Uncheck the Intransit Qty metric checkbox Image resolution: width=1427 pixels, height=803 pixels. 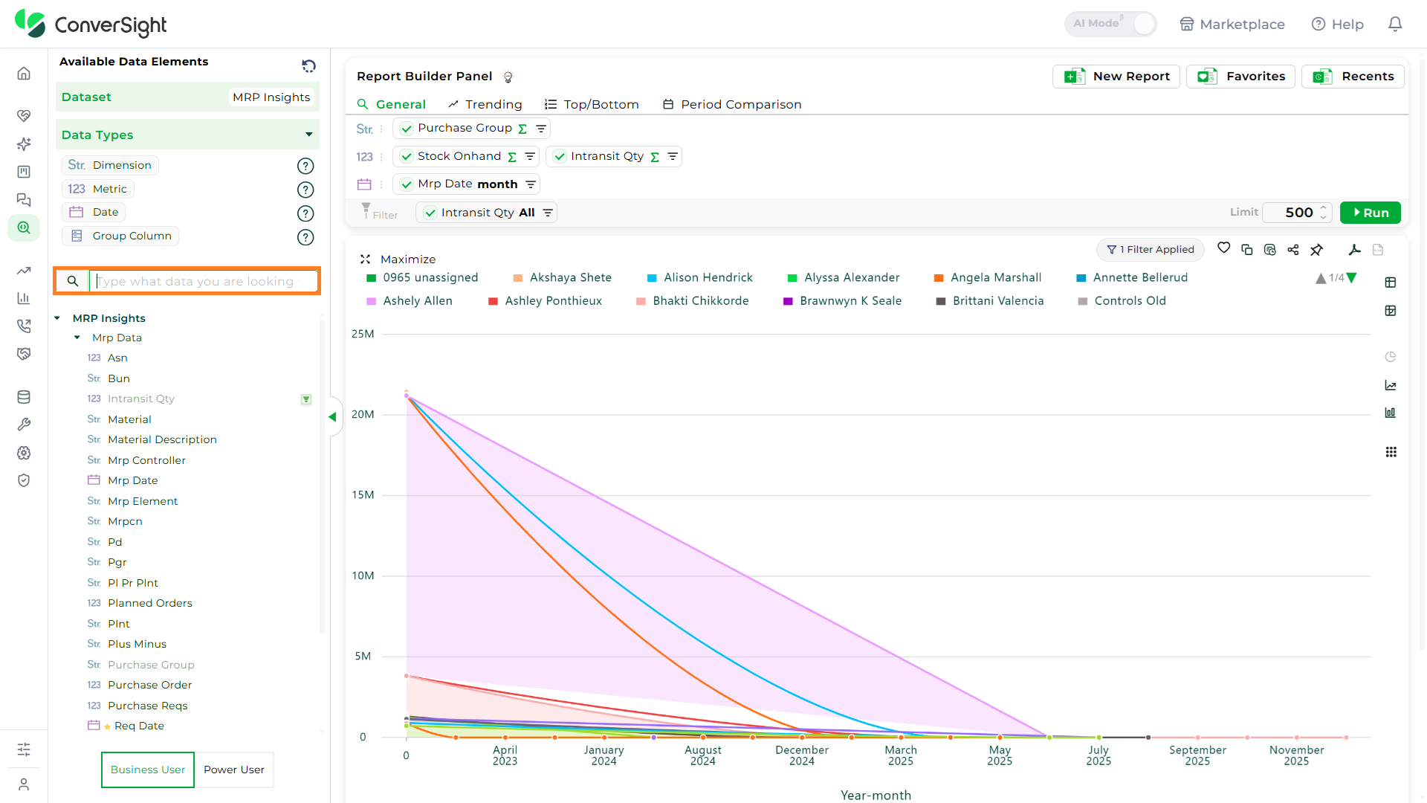coord(560,157)
